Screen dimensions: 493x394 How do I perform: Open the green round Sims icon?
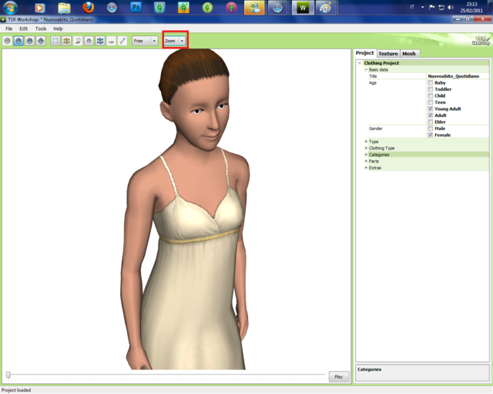207,8
